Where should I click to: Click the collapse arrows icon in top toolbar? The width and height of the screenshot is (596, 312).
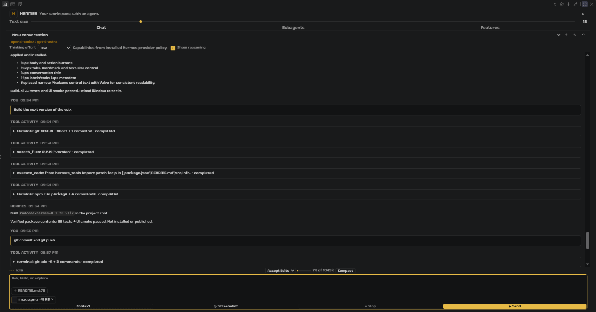[555, 4]
